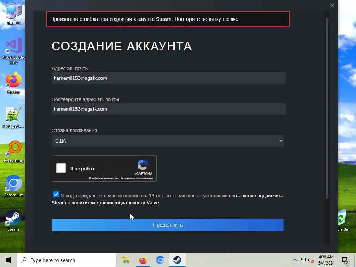Open notification center icon

pyautogui.click(x=345, y=260)
